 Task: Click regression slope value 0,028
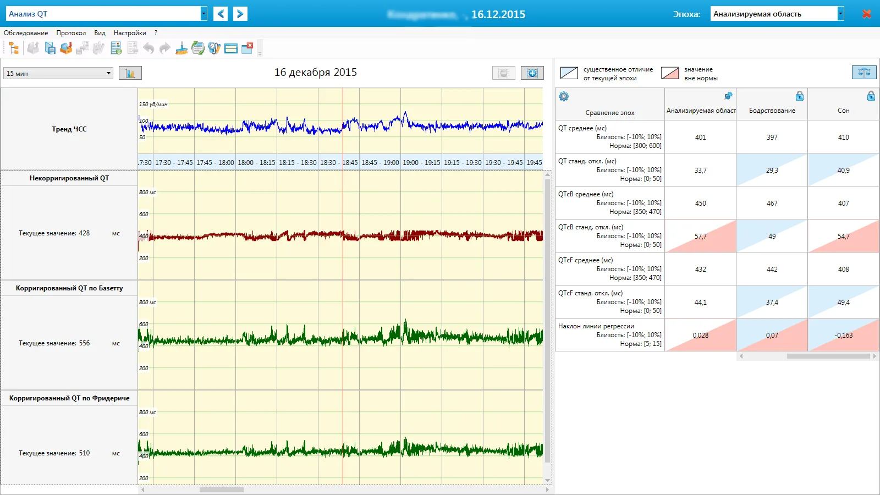pos(701,335)
